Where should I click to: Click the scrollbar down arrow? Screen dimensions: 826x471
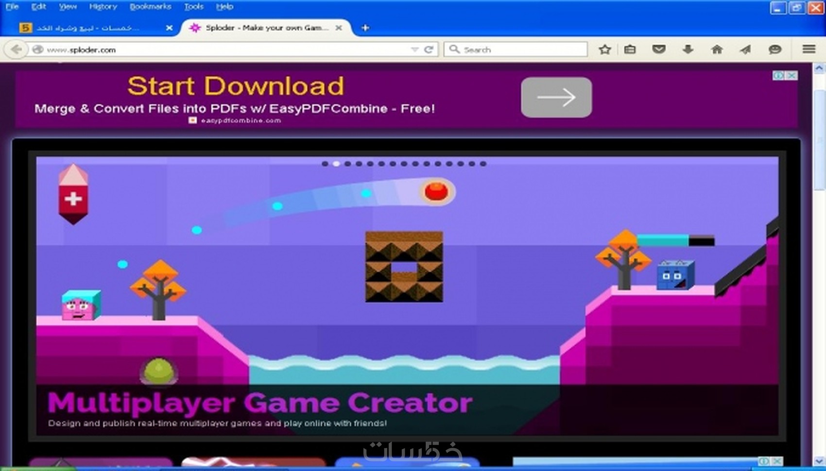coord(819,461)
